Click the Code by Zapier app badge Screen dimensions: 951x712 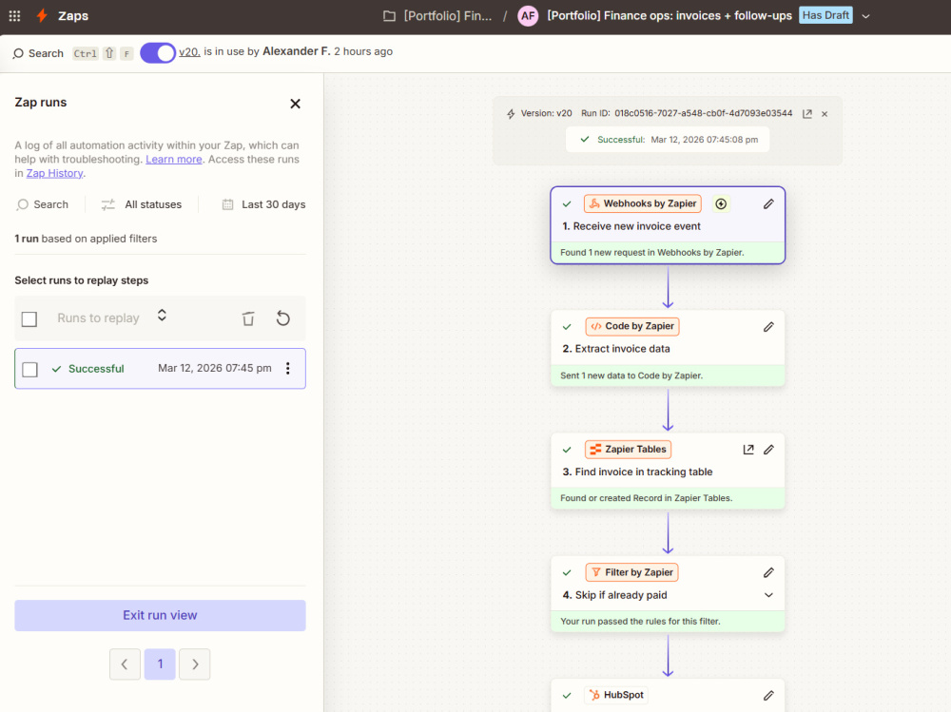pos(632,326)
